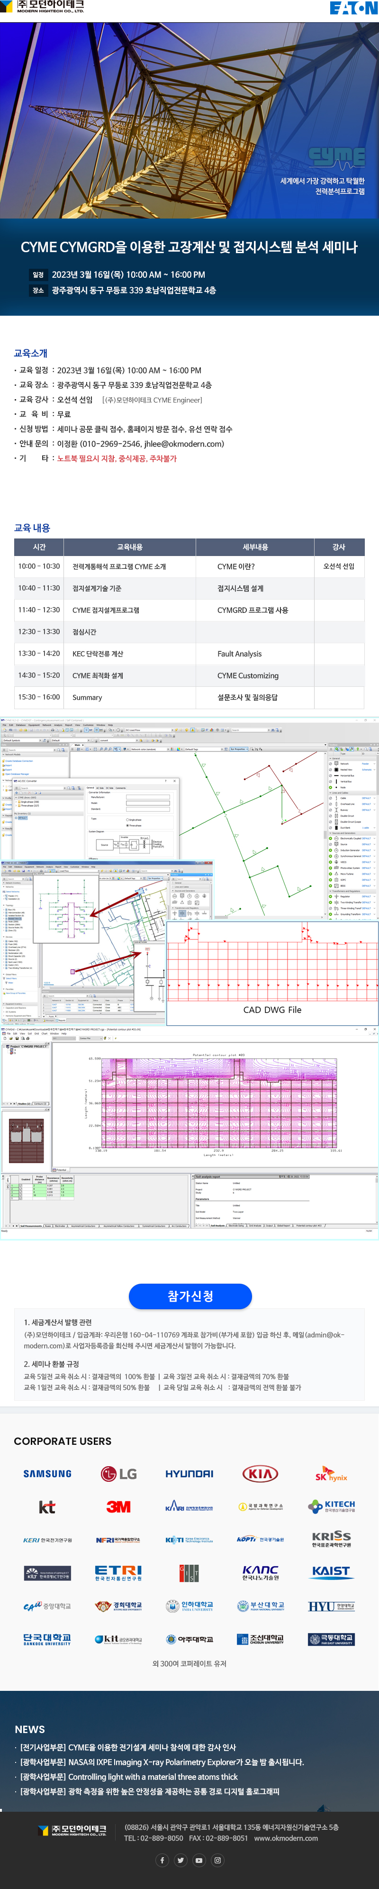The image size is (379, 1889).
Task: Click the seminar title heading text
Action: click(189, 247)
